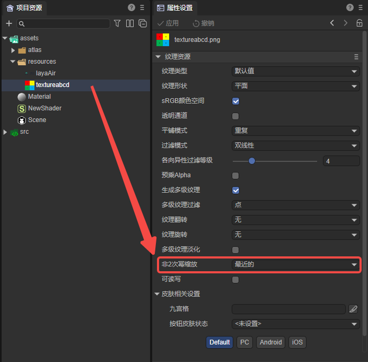Viewport: 368px width, 362px height.
Task: Click the lock icon in the properties panel
Action: tap(360, 23)
